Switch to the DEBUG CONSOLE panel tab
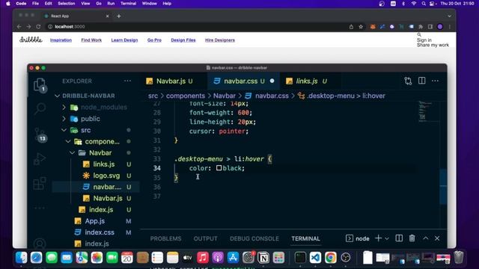This screenshot has width=479, height=269. pyautogui.click(x=254, y=238)
